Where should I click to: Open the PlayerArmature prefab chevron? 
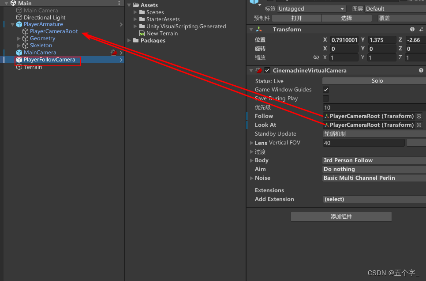(121, 24)
